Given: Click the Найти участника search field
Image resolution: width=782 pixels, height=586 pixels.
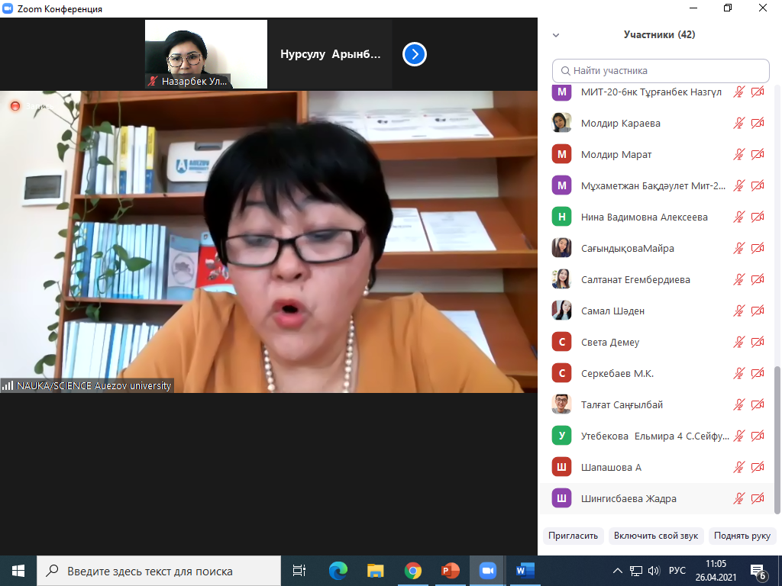Looking at the screenshot, I should point(661,71).
